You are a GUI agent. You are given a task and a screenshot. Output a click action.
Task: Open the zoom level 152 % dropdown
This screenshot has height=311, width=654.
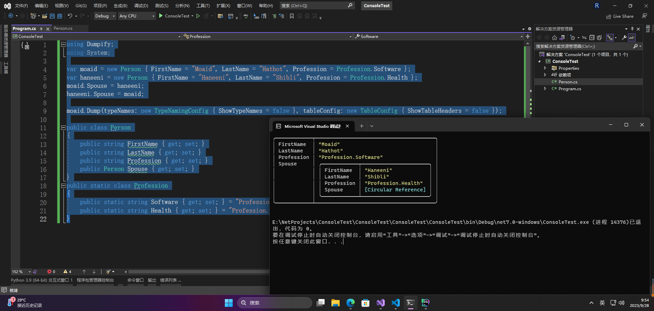pyautogui.click(x=21, y=272)
